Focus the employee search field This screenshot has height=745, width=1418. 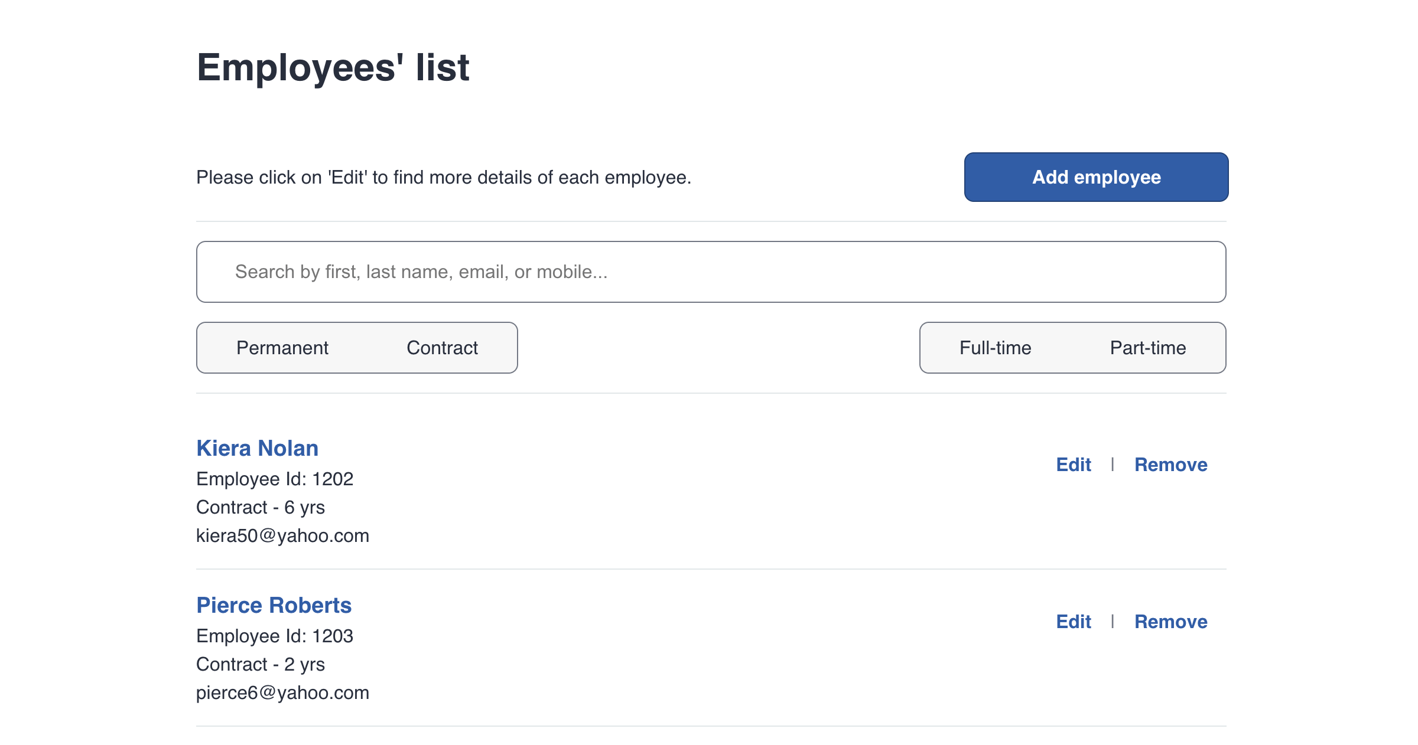[x=711, y=272]
